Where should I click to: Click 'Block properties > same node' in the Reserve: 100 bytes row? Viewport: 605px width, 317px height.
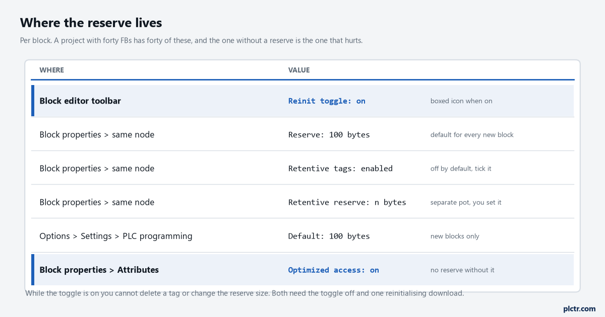pos(97,134)
